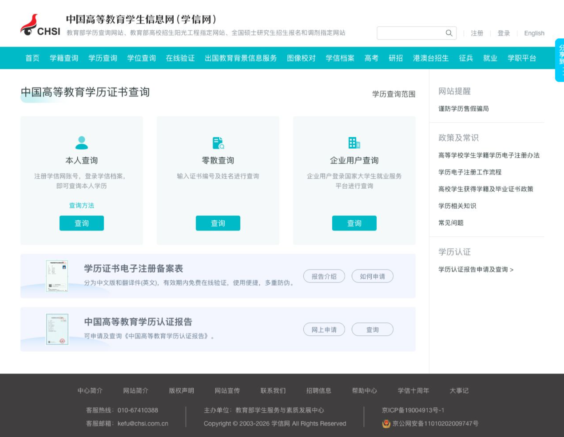Open 学职平台 in navigation bar
This screenshot has height=437, width=564.
click(x=522, y=58)
